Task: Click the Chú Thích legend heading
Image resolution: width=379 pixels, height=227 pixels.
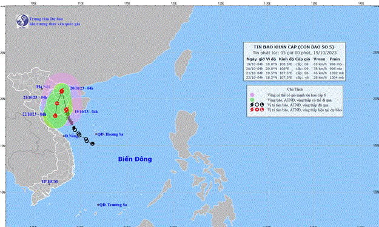Action: pos(295,89)
